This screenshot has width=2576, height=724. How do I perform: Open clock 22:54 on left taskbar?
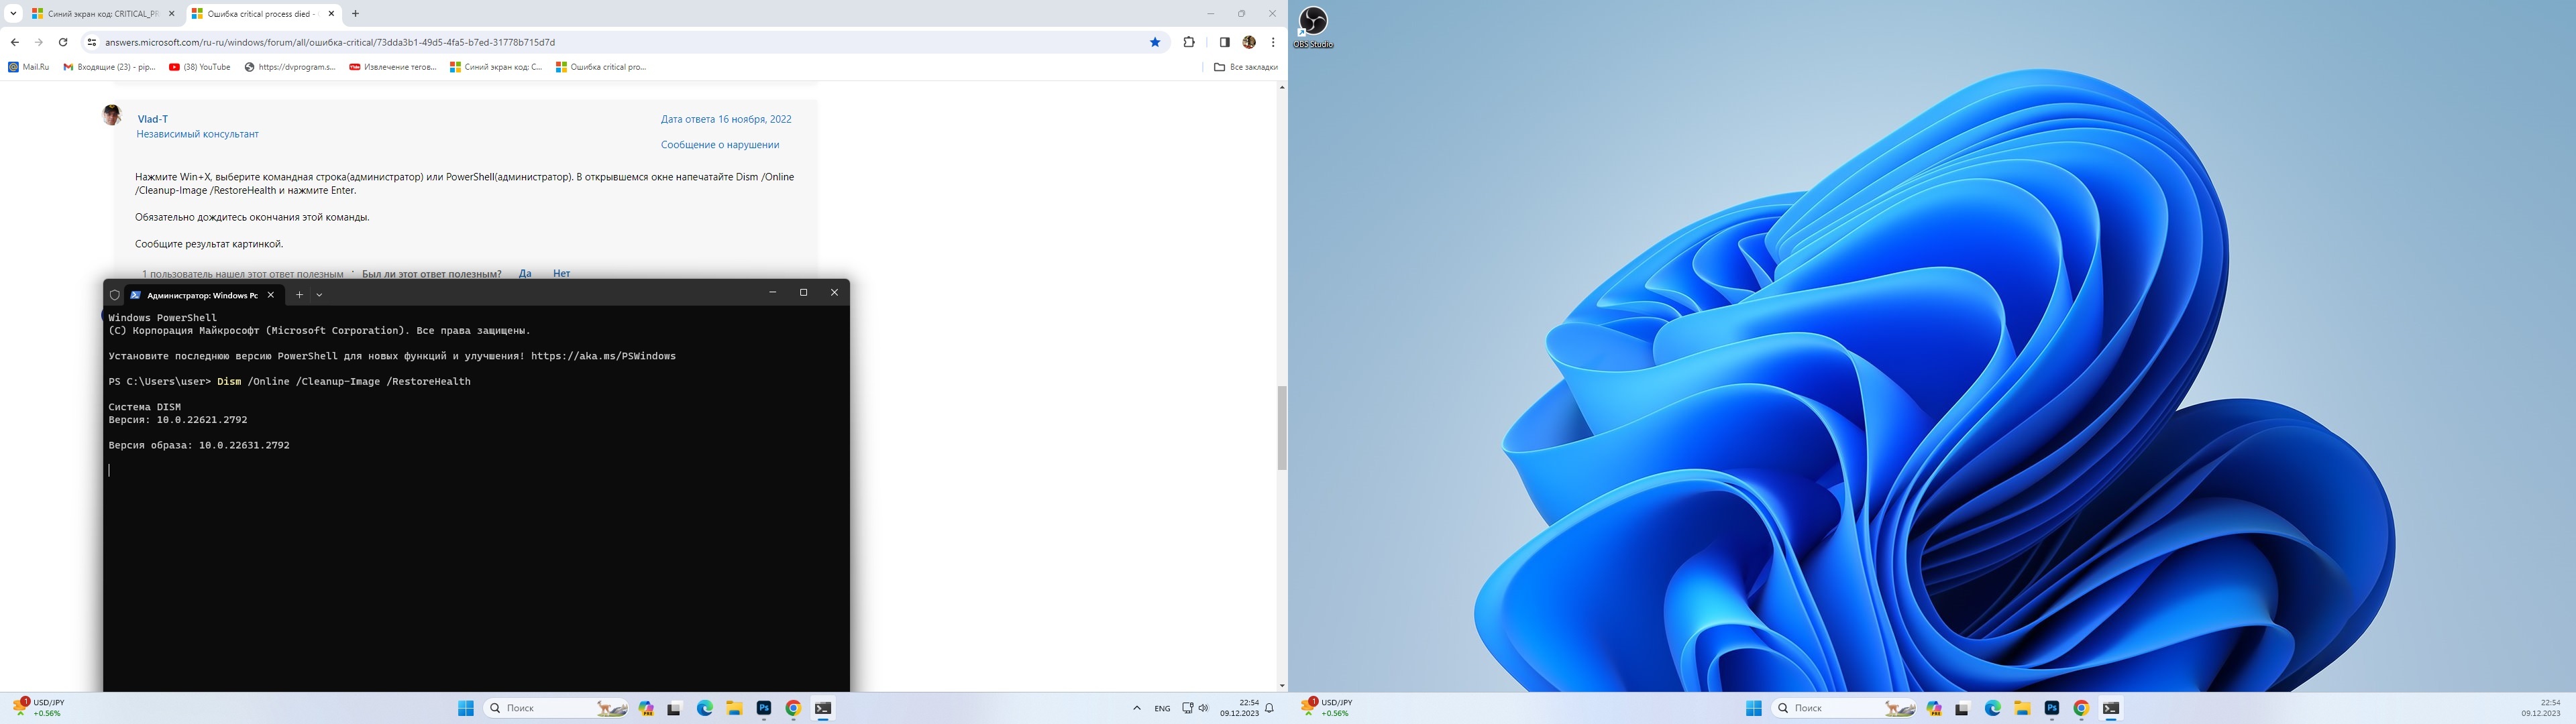click(1240, 708)
